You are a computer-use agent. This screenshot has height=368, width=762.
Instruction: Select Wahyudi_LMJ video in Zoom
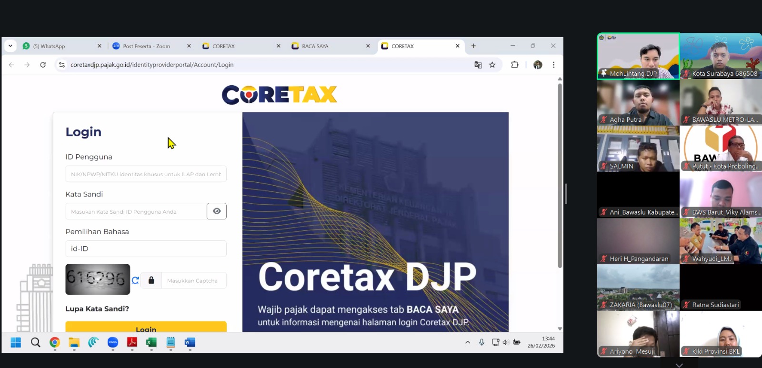tap(721, 241)
